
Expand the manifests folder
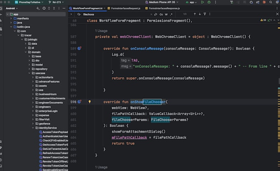tap(11, 18)
